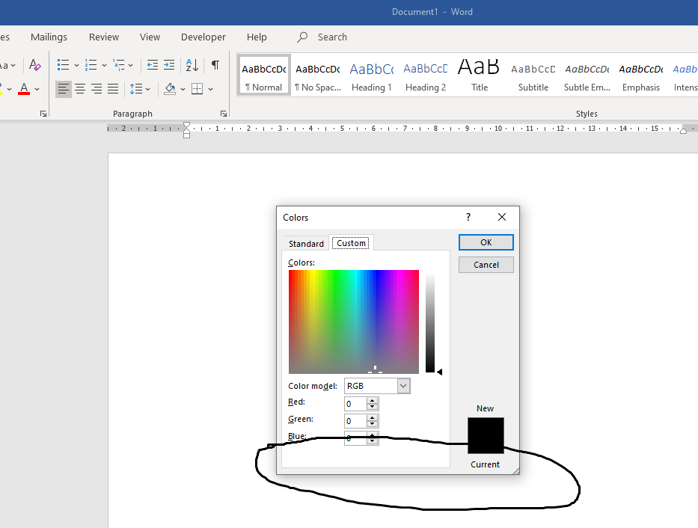
Task: Click the Red value input field
Action: [x=355, y=404]
